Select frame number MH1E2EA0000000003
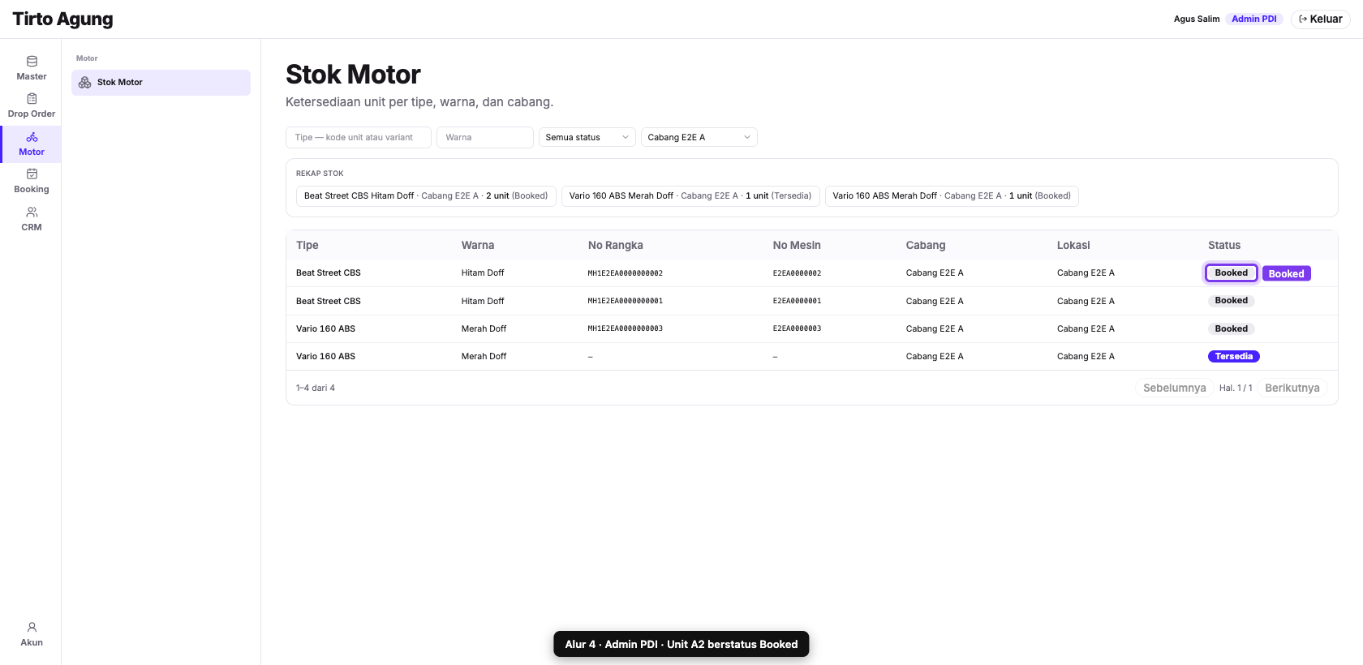 626,328
